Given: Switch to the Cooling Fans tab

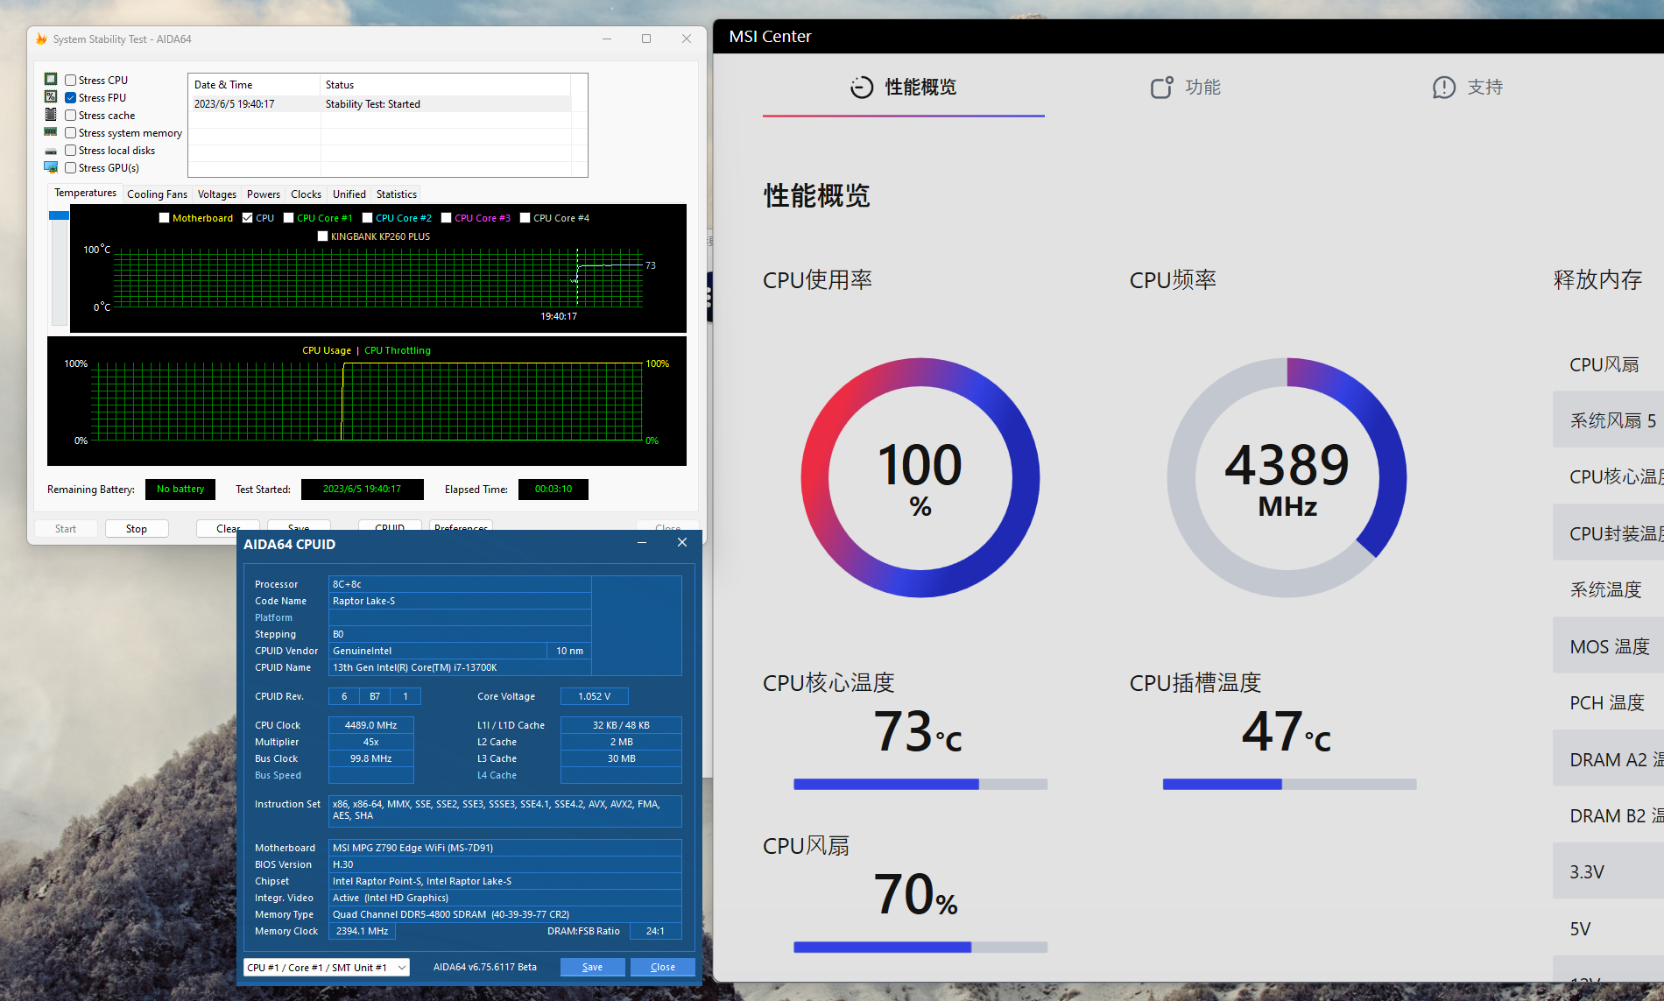Looking at the screenshot, I should point(157,194).
